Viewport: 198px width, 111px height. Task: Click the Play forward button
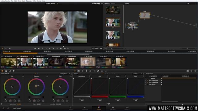[x=54, y=48]
